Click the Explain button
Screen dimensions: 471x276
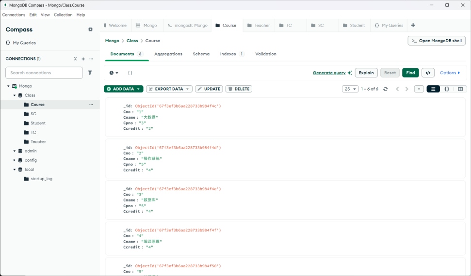coord(366,73)
